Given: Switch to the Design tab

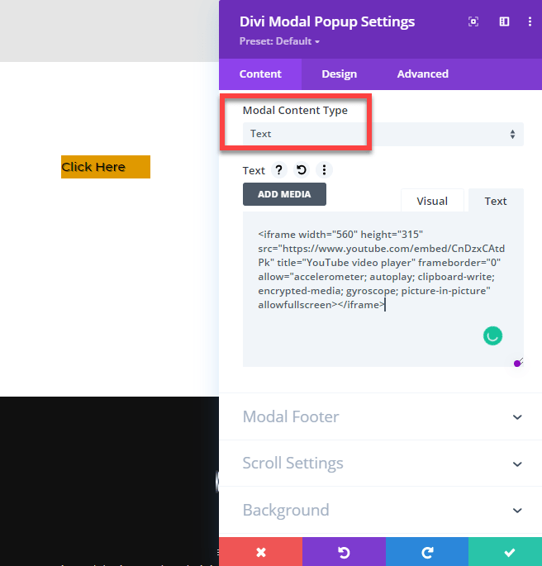Looking at the screenshot, I should [340, 74].
